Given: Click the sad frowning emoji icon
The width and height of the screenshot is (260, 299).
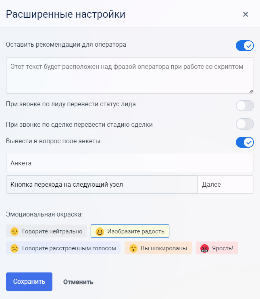Looking at the screenshot, I should (15, 248).
